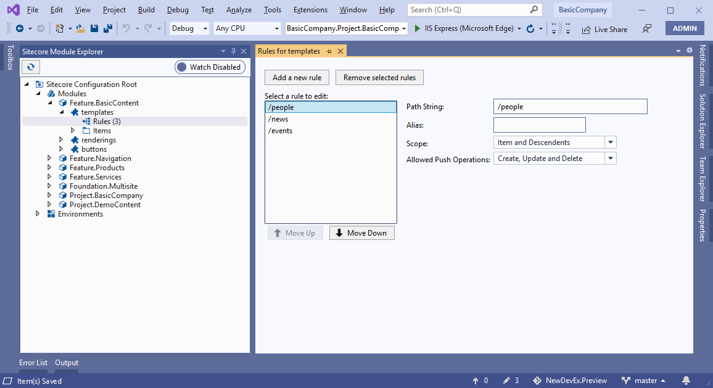Viewport: 713px width, 388px height.
Task: Open the Properties side tab
Action: [703, 225]
